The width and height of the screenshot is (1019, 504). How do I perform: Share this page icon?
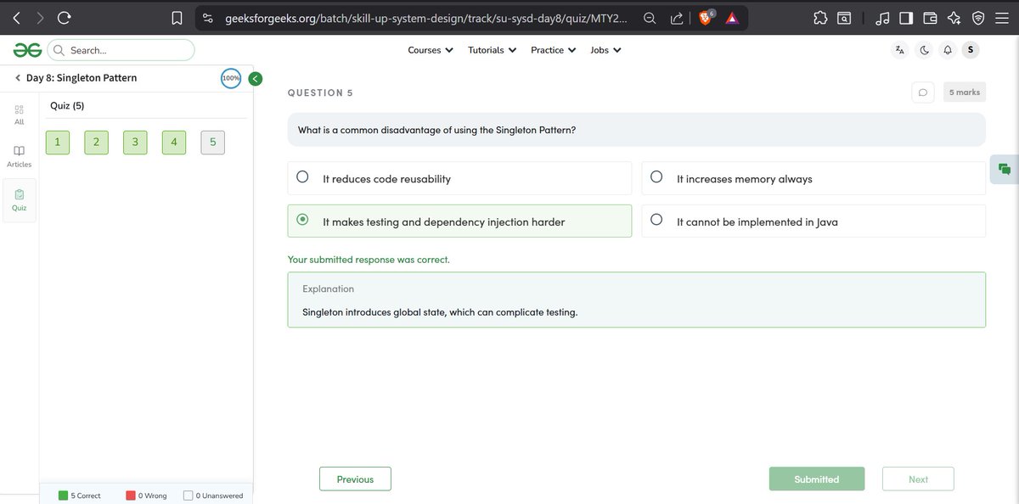click(x=677, y=17)
